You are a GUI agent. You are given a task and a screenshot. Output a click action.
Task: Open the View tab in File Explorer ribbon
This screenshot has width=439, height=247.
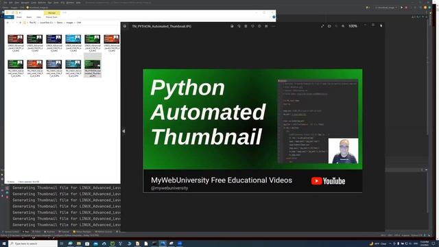[x=38, y=17]
